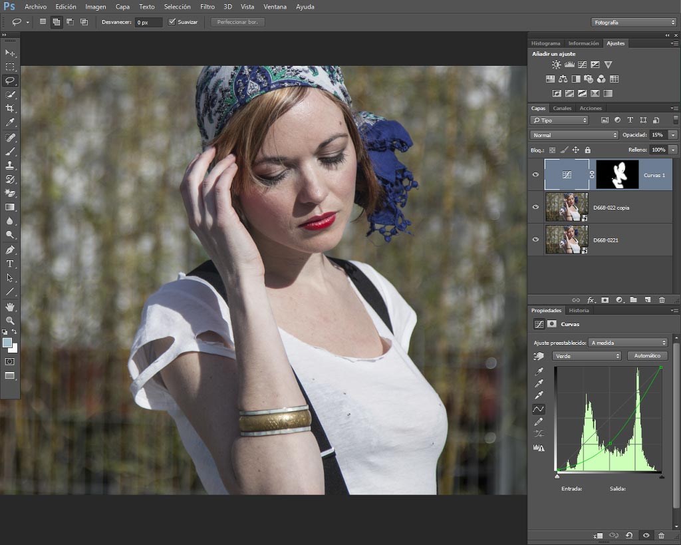681x545 pixels.
Task: Select the Rectangular Marquee tool
Action: tap(10, 67)
